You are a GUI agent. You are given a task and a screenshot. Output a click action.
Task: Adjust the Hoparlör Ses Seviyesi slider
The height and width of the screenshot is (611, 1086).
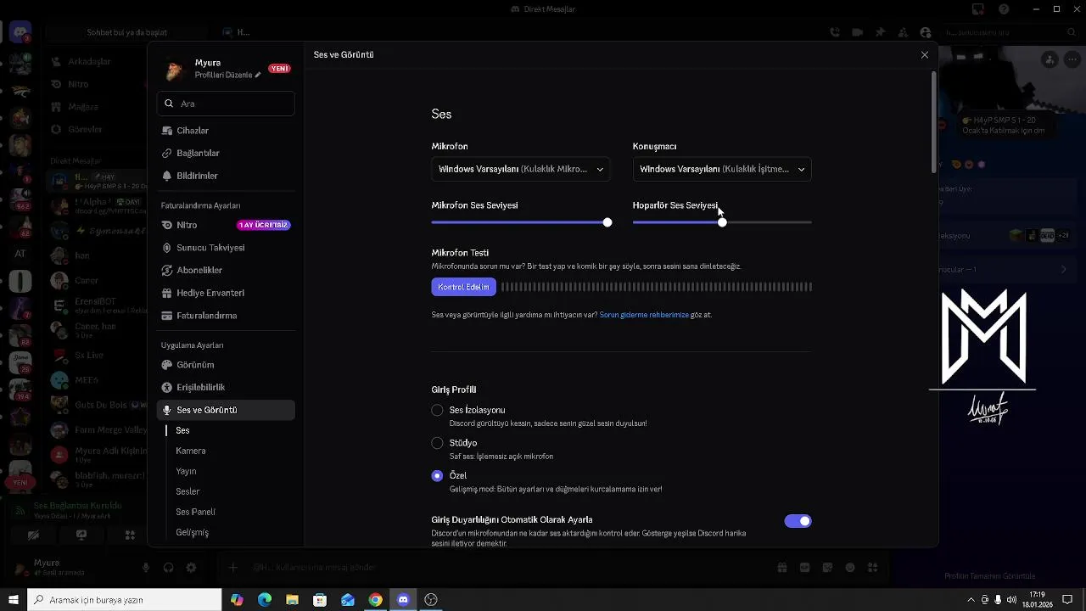pyautogui.click(x=722, y=222)
